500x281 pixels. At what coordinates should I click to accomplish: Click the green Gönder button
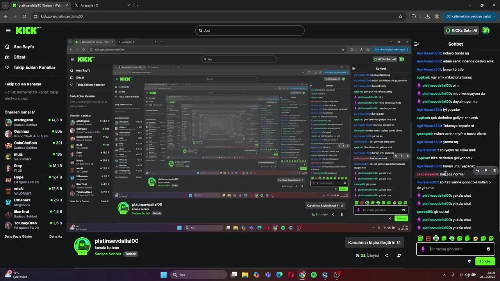(485, 261)
